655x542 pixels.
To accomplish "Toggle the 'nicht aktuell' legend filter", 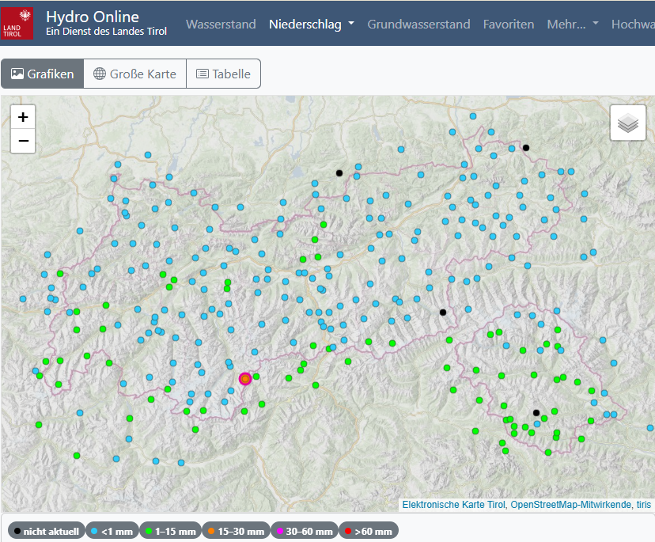I will (46, 531).
